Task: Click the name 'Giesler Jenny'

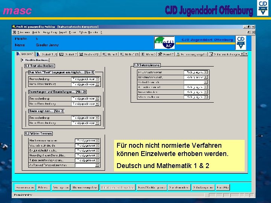Action: [x=47, y=45]
